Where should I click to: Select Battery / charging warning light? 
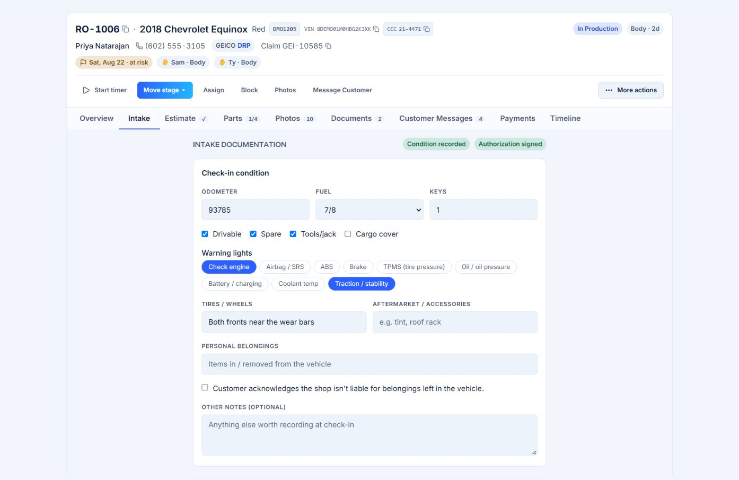pos(235,284)
